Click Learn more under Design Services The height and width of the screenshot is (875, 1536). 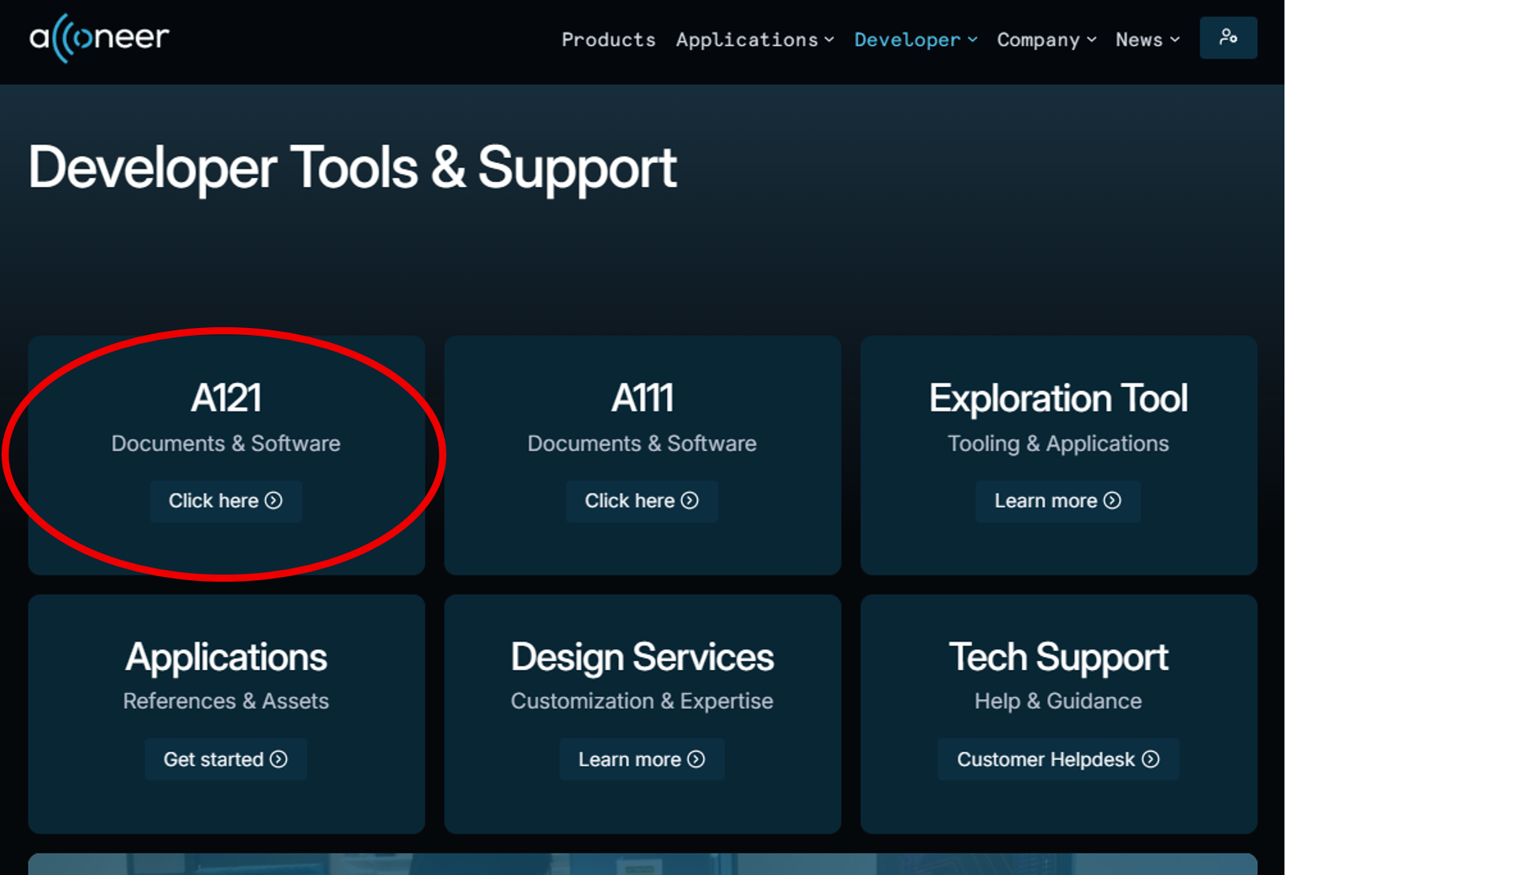pyautogui.click(x=642, y=759)
